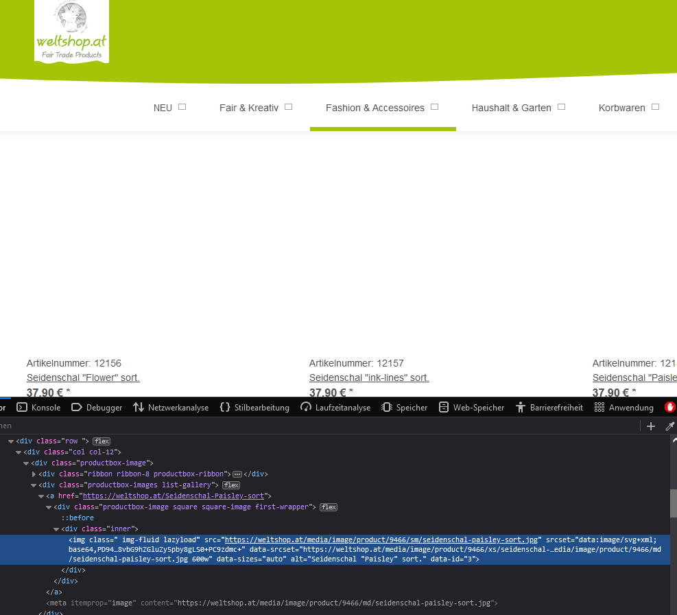Click the Speicher chip icon

387,408
